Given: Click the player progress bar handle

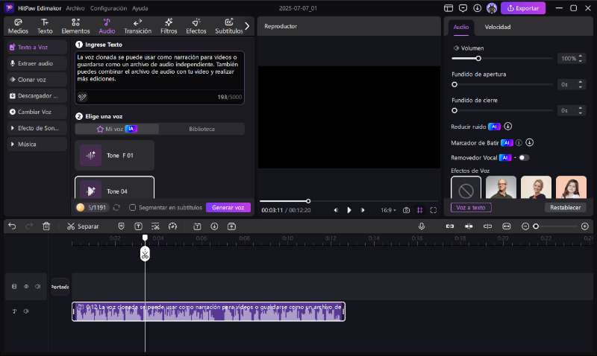Looking at the screenshot, I should 308,201.
